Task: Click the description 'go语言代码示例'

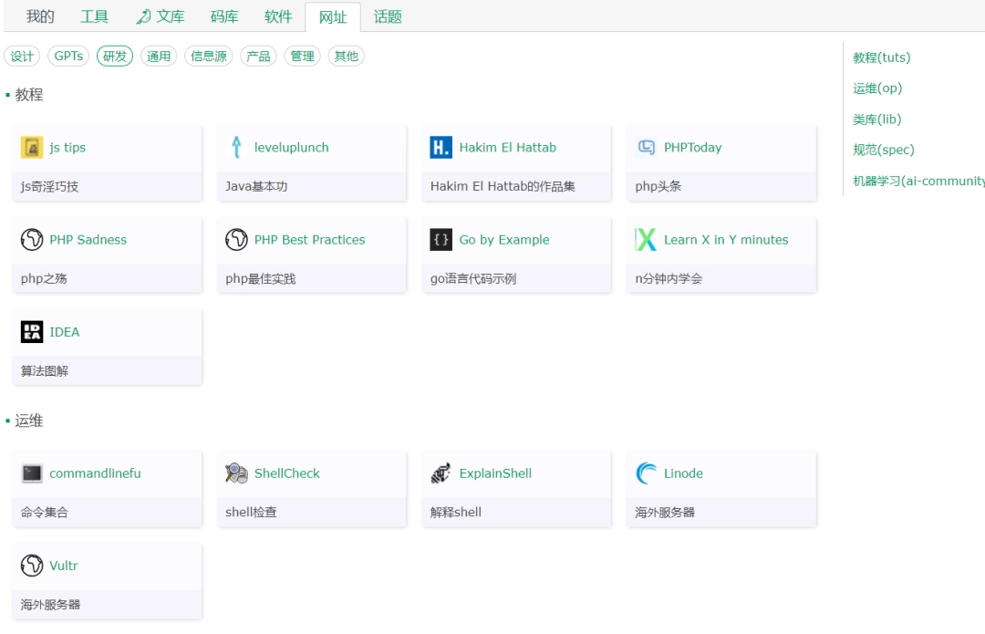Action: pyautogui.click(x=473, y=279)
